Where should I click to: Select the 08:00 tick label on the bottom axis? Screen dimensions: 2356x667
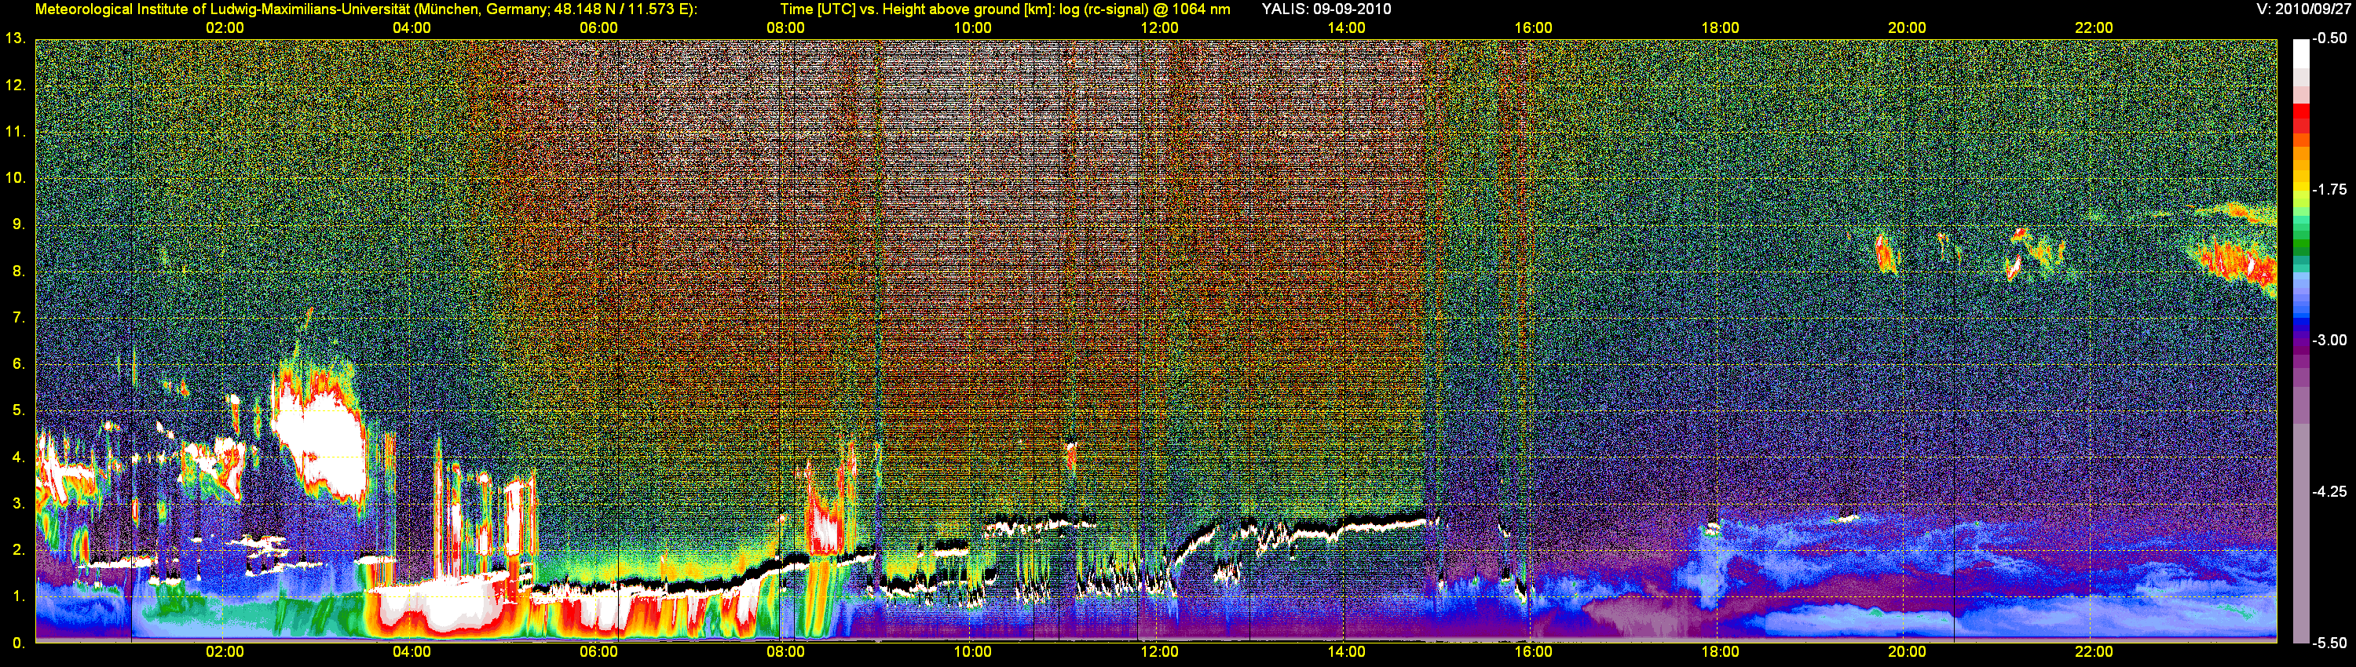(785, 652)
